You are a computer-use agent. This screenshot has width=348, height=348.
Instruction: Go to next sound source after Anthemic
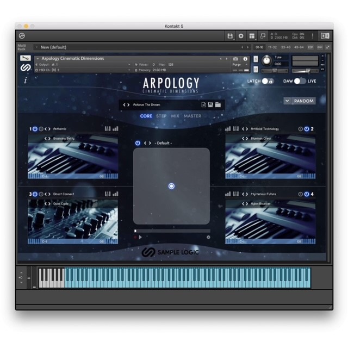[49, 129]
